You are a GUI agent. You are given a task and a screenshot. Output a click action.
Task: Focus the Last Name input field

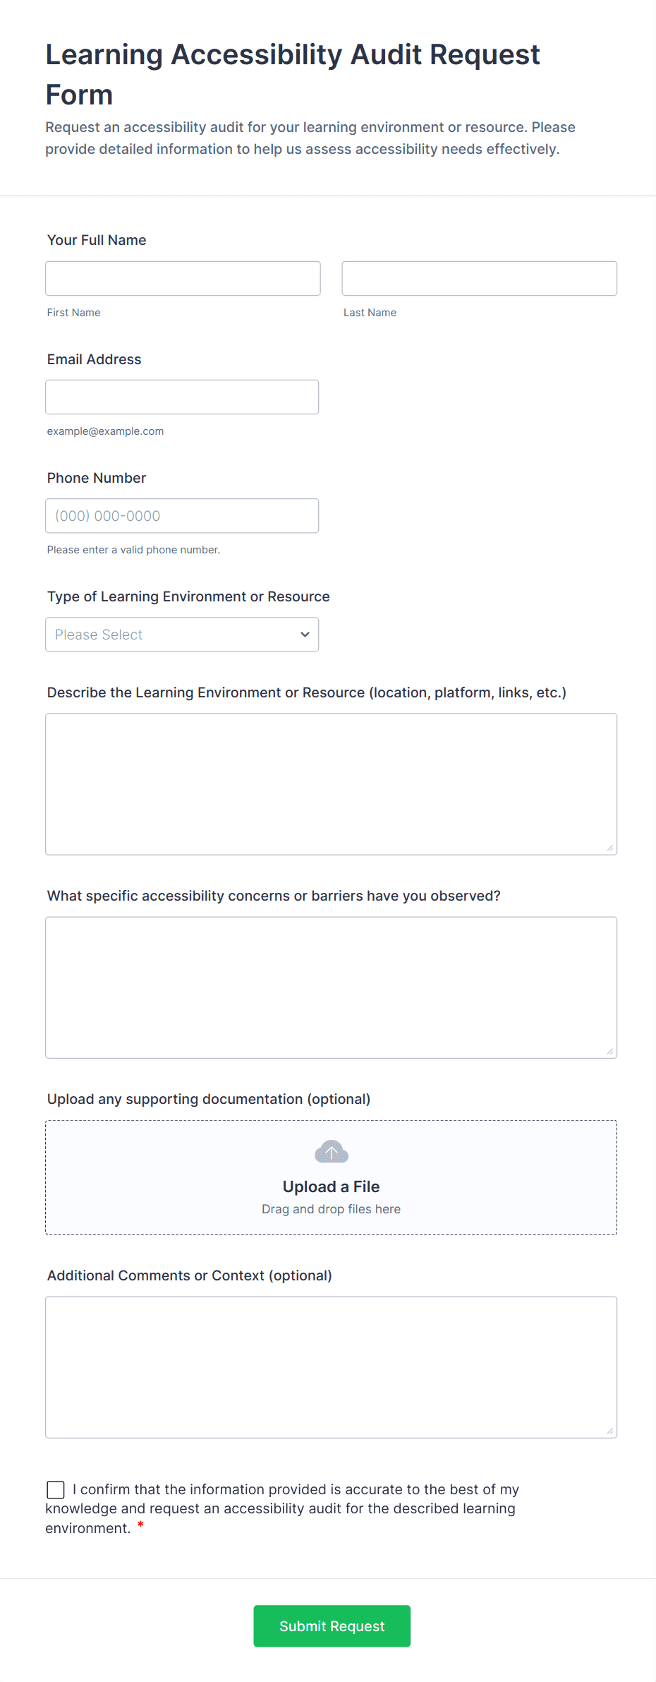[480, 278]
